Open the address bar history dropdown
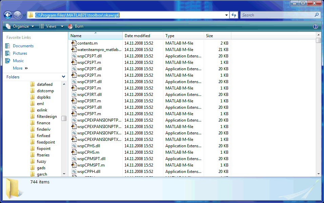Image resolution: width=324 pixels, height=203 pixels. coord(226,15)
